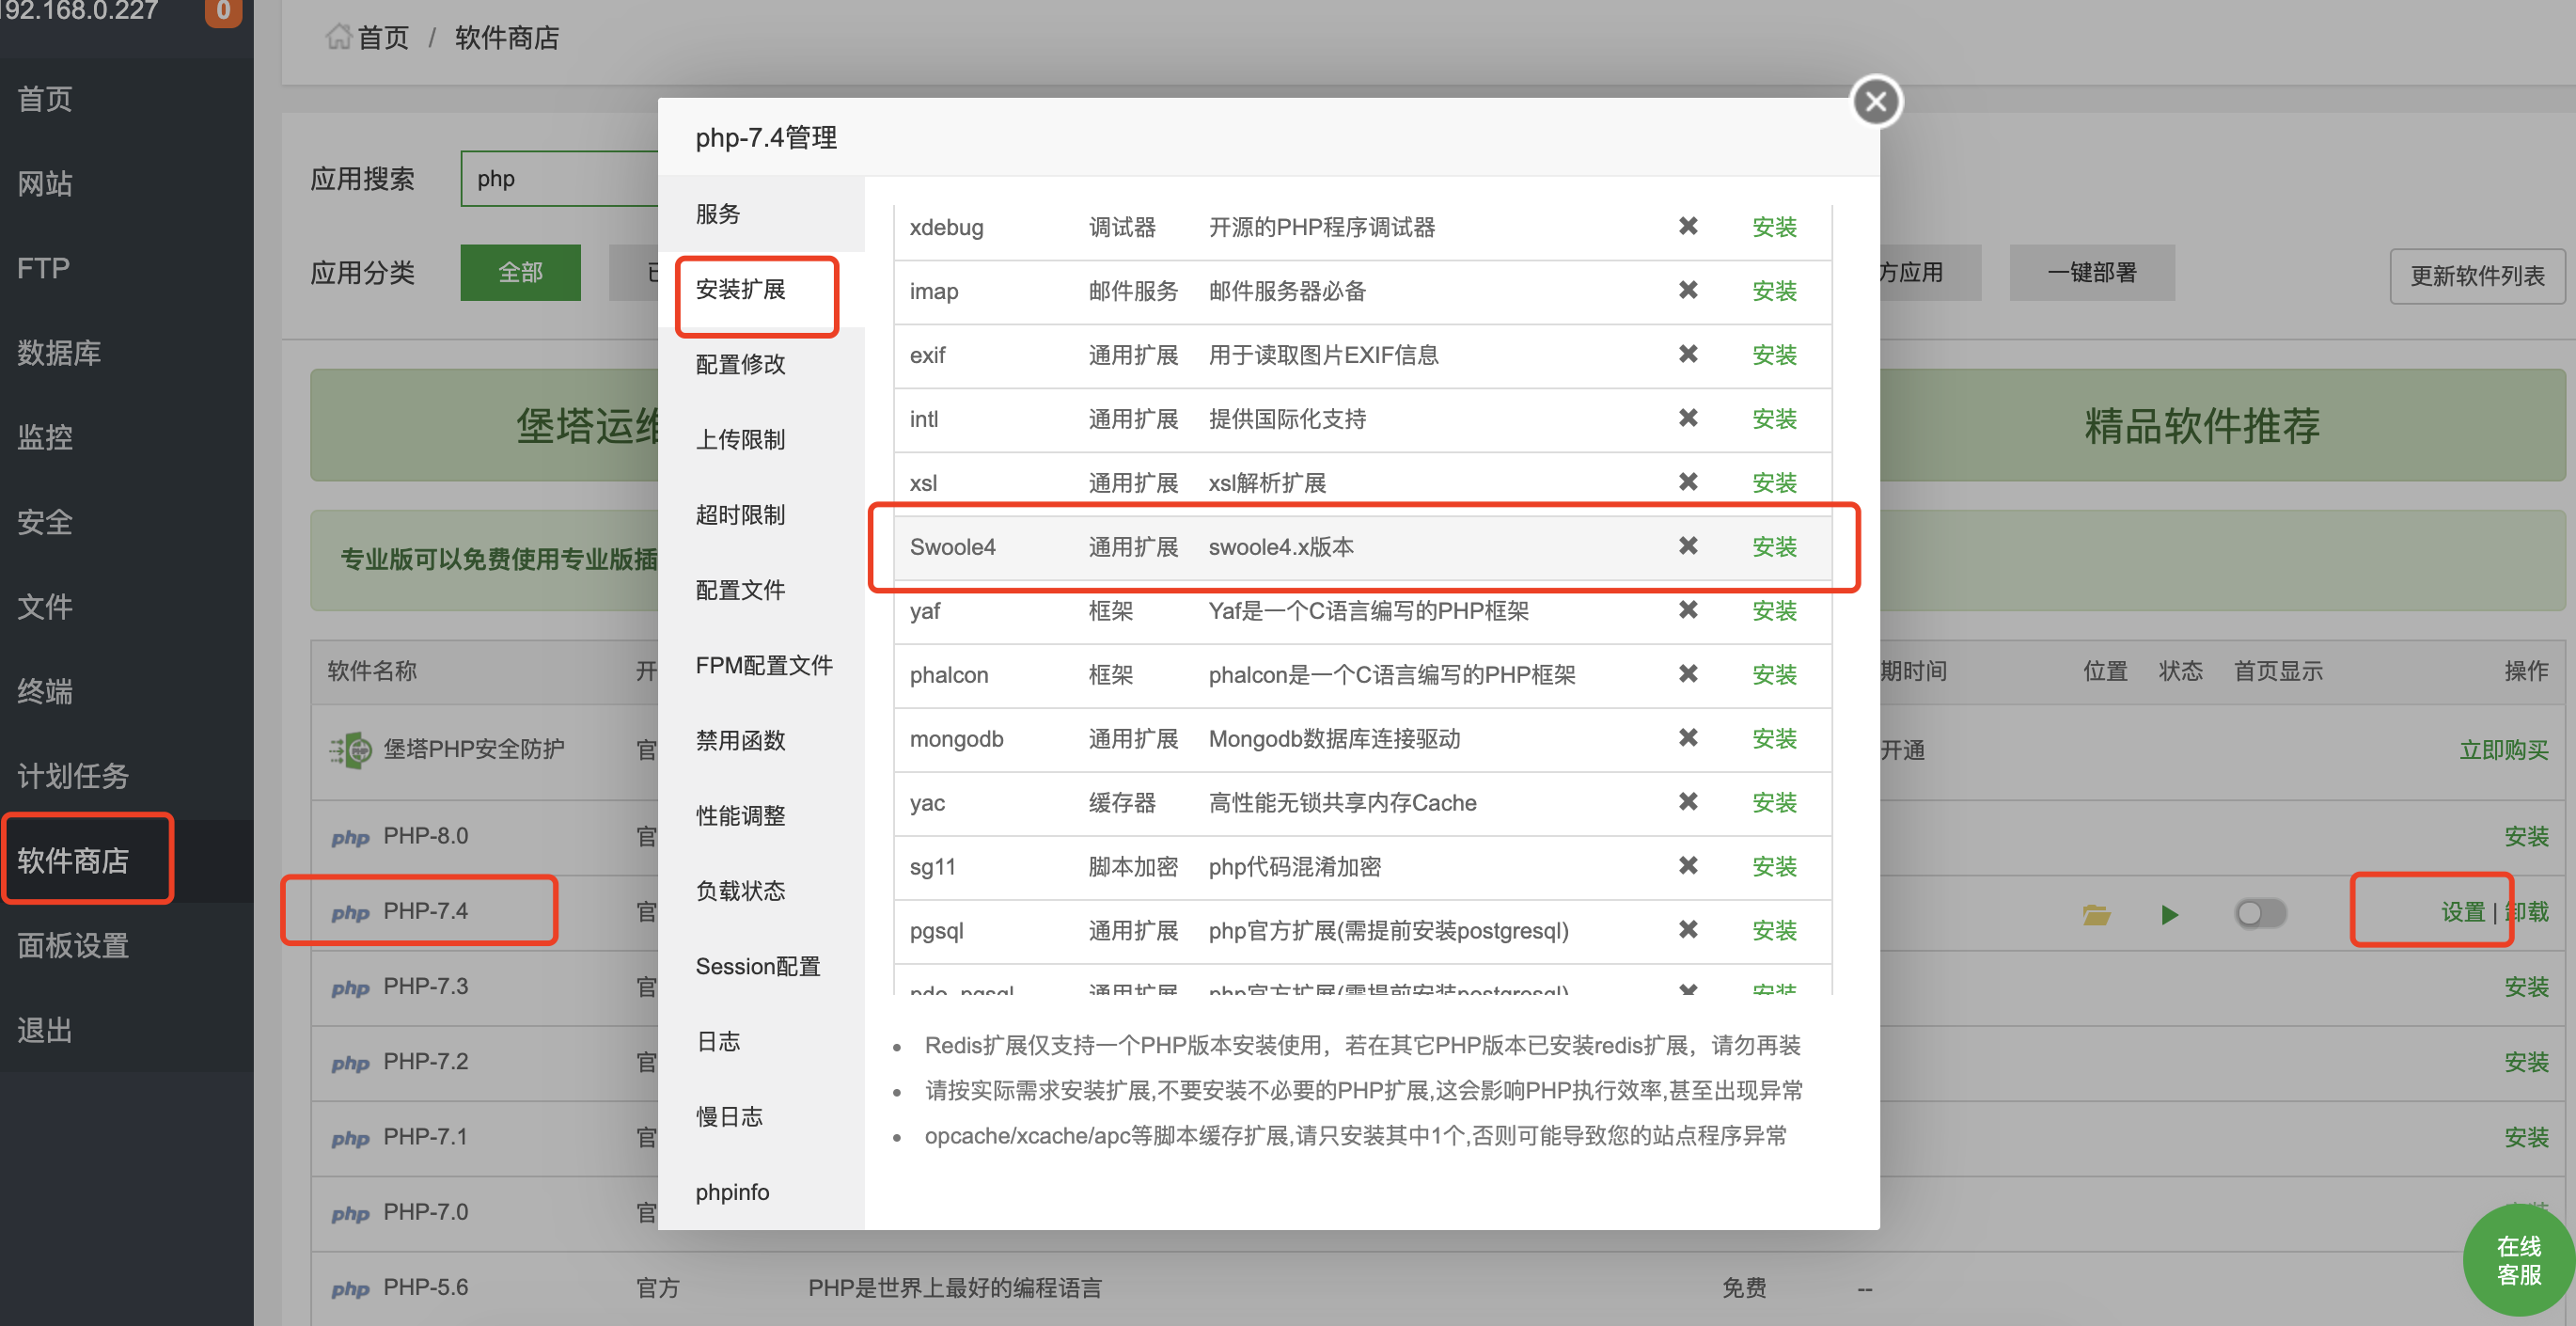
Task: Switch to the 禁用函数 tab
Action: tap(740, 741)
